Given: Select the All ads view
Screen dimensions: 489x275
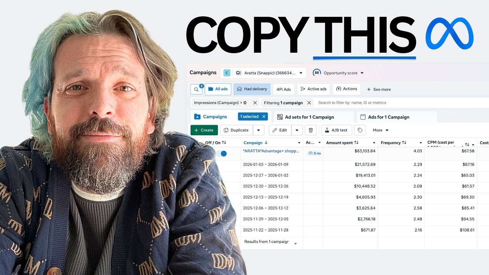Looking at the screenshot, I should [x=218, y=89].
